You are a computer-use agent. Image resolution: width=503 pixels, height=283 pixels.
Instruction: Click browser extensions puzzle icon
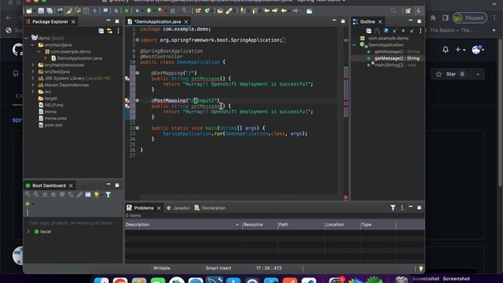click(x=433, y=17)
